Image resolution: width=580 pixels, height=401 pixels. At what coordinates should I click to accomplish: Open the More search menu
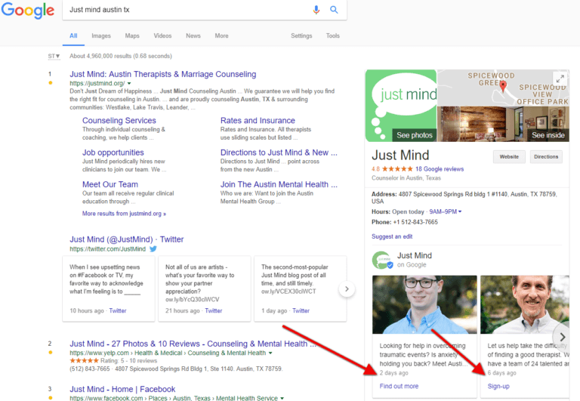pos(221,36)
